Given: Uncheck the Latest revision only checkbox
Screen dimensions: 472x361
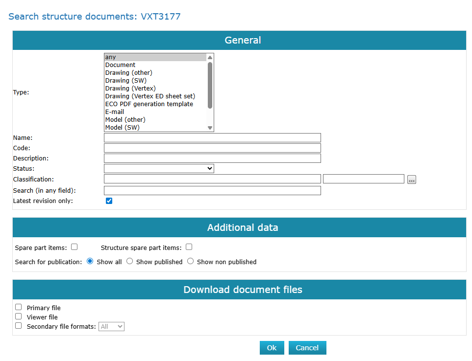Looking at the screenshot, I should 109,201.
